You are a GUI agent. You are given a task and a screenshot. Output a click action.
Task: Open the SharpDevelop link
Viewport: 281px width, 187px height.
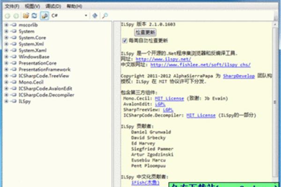click(x=239, y=76)
